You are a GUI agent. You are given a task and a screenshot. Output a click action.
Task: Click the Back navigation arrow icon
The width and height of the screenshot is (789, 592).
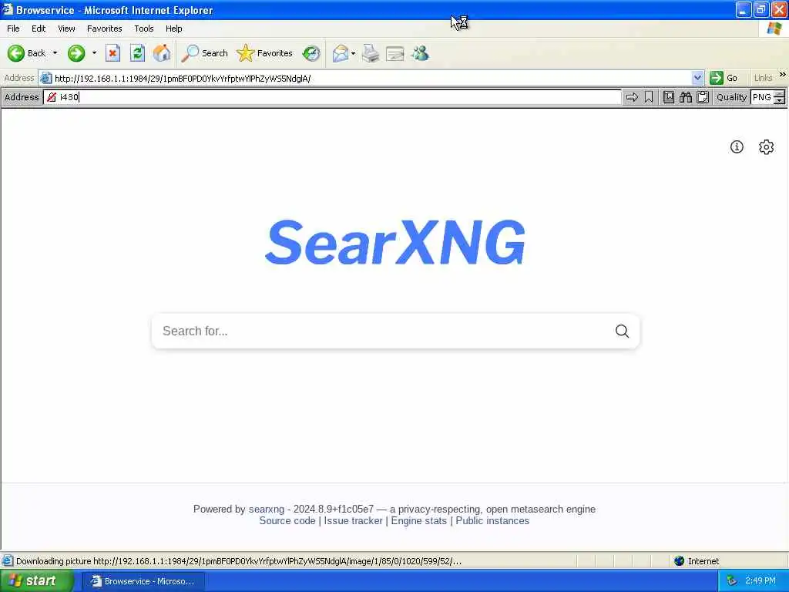point(15,53)
